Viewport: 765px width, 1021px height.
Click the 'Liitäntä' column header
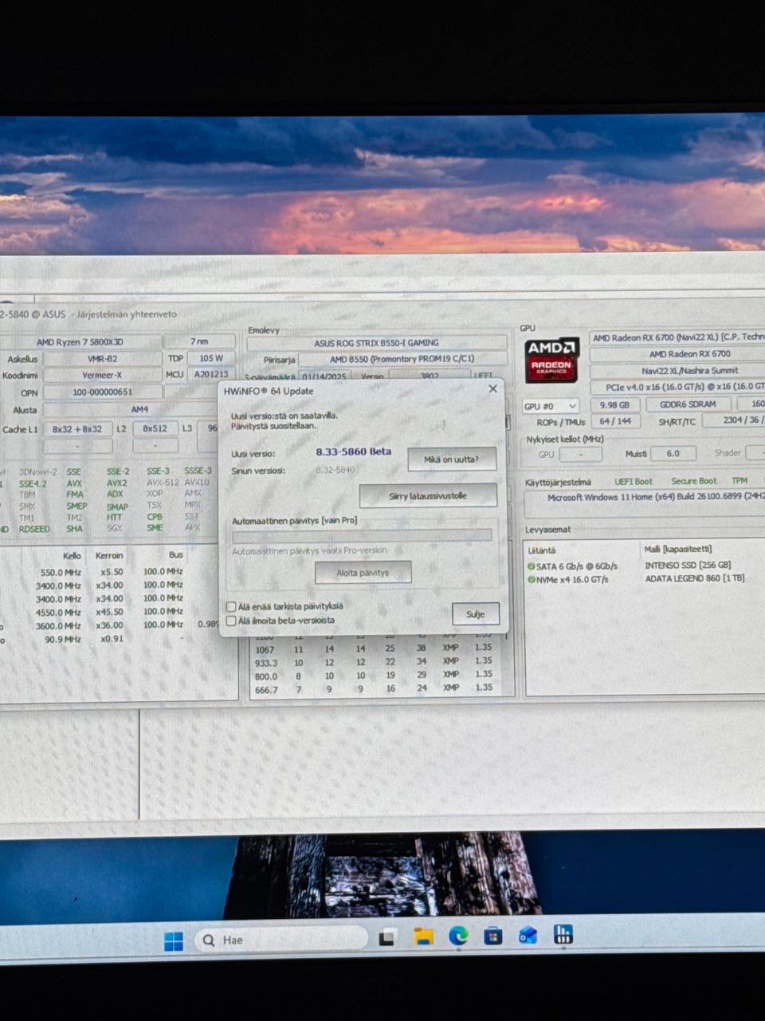pos(542,550)
